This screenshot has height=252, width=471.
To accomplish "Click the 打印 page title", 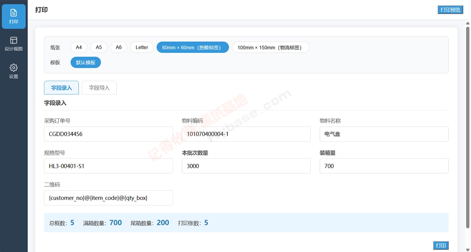I will tap(41, 10).
